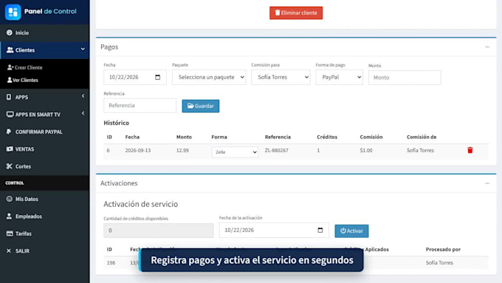Click the Cortes scissors icon
The image size is (502, 283).
coord(10,166)
